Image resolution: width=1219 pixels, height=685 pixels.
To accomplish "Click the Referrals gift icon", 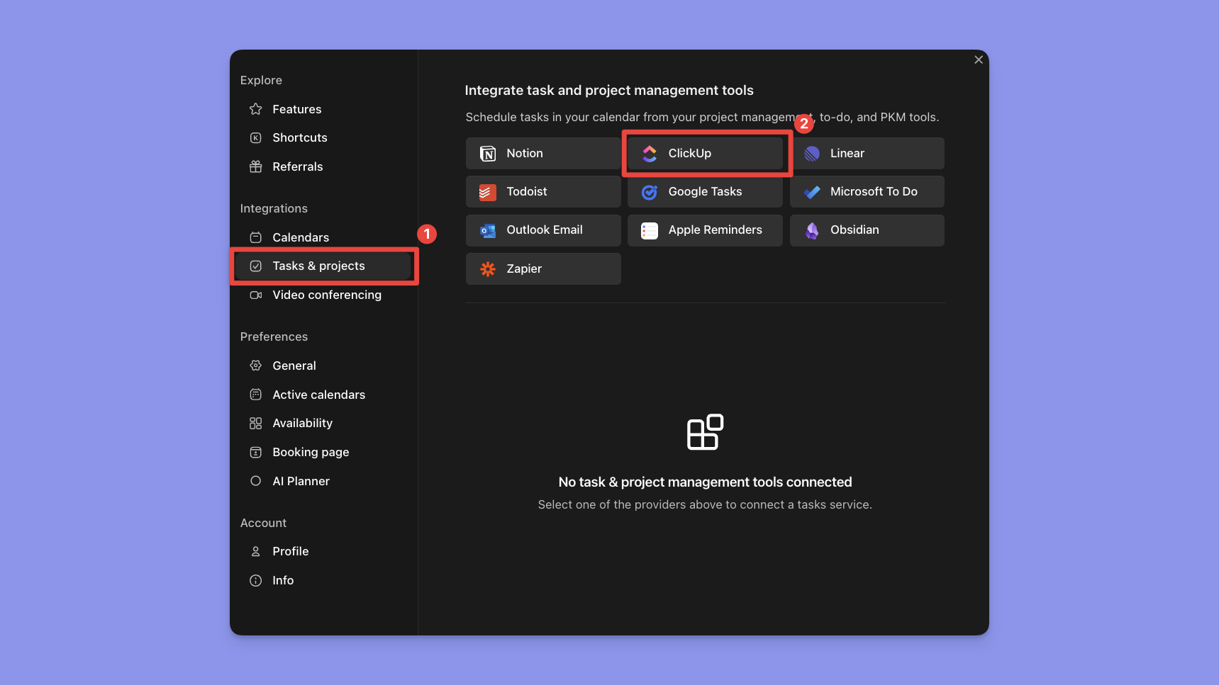I will coord(256,166).
